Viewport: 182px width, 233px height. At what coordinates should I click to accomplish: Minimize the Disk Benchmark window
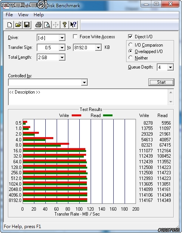pos(146,4)
